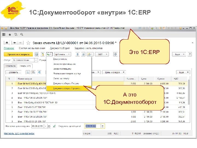Click the Добавить button
This screenshot has height=148, width=197.
tap(13, 72)
